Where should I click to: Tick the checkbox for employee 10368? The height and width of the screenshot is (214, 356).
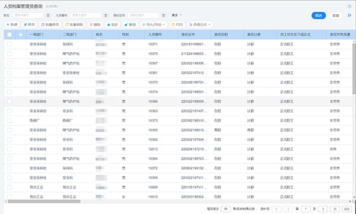point(9,101)
